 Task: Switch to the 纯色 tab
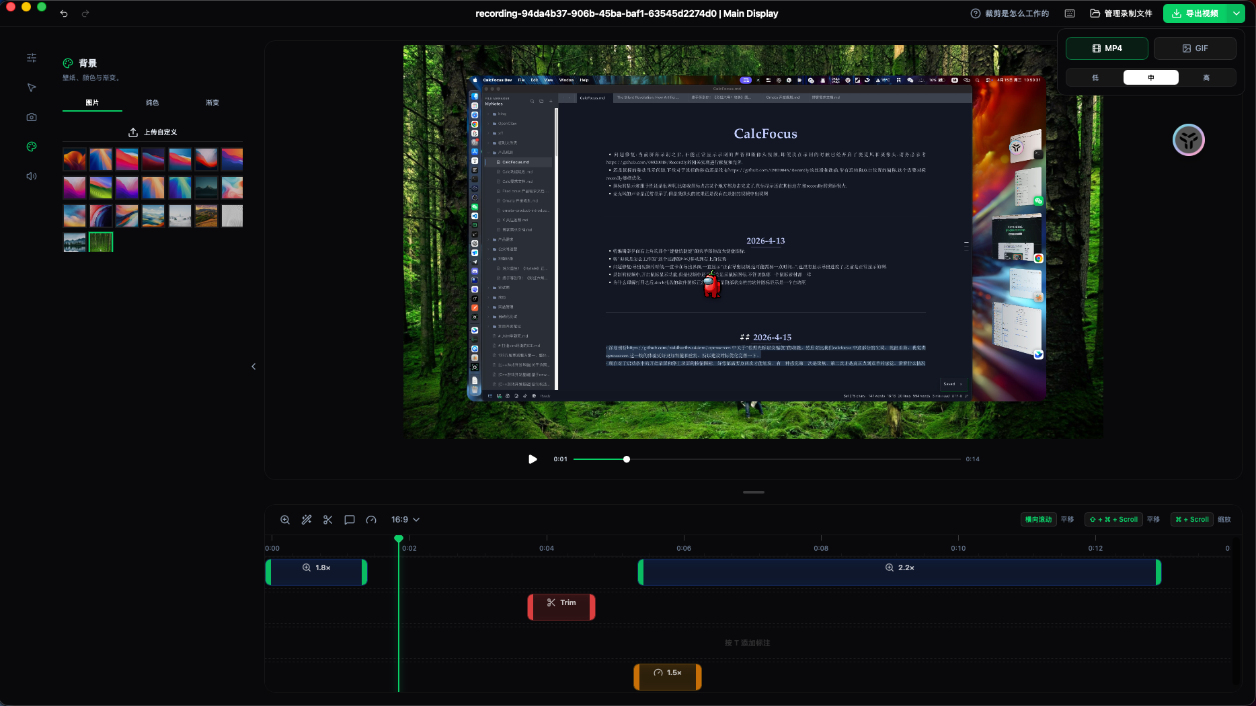pyautogui.click(x=153, y=103)
